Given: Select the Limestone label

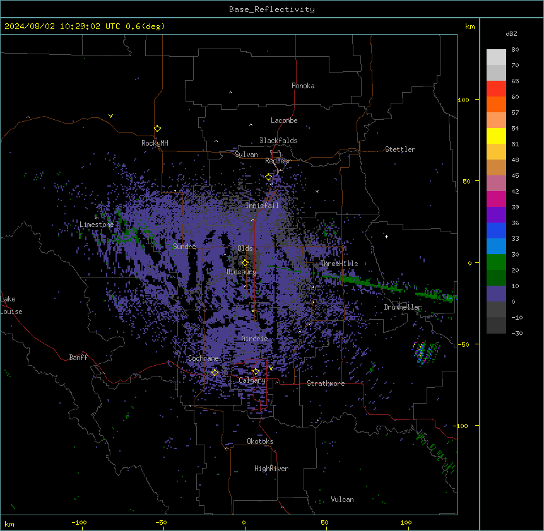Looking at the screenshot, I should tap(97, 225).
